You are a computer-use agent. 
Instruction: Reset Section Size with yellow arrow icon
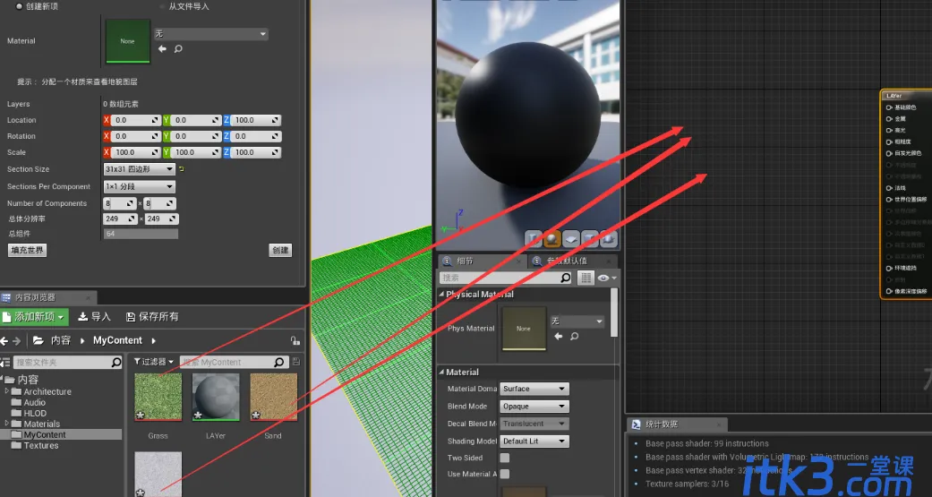click(x=181, y=169)
